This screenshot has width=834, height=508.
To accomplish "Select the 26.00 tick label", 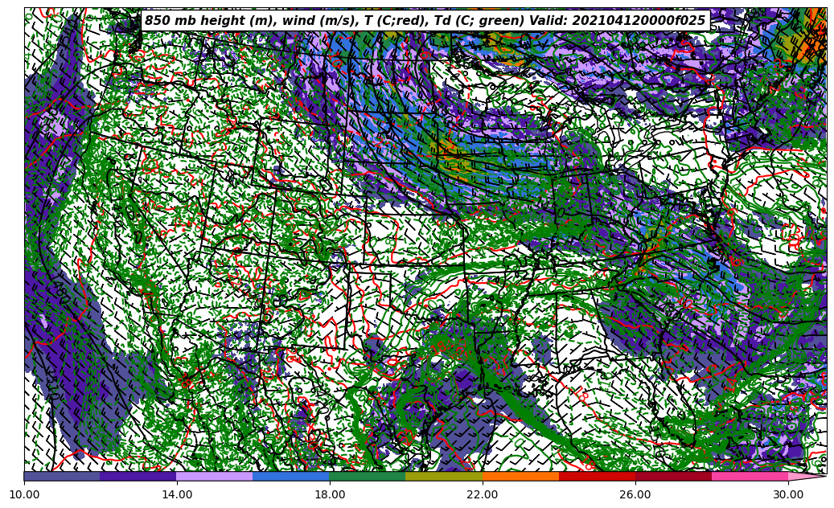I will (x=635, y=495).
